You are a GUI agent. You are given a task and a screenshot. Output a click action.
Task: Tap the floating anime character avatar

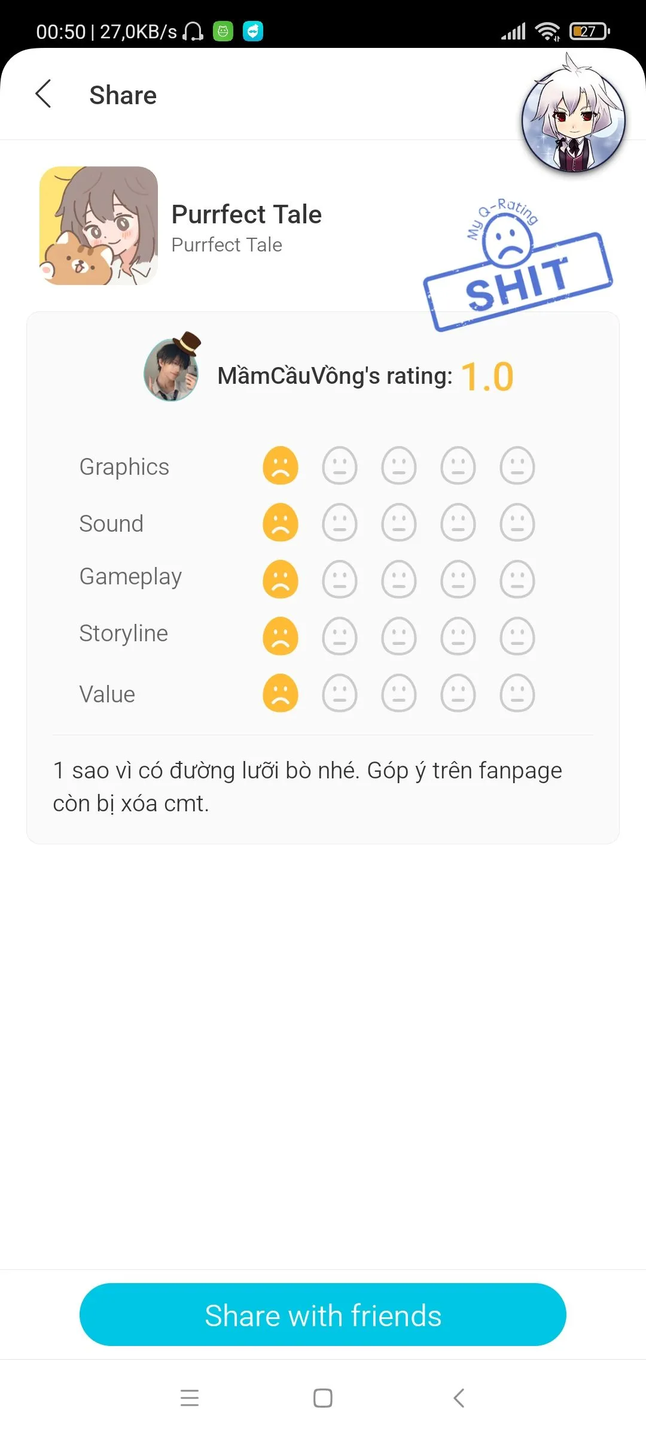[573, 119]
